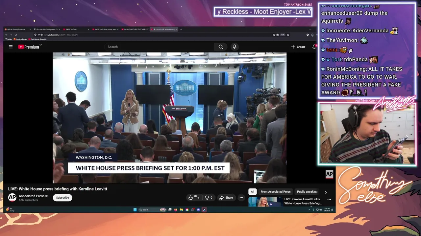The image size is (421, 236).
Task: Open Karoline Leavitt Holds Briefing thumbnail
Action: (x=265, y=202)
